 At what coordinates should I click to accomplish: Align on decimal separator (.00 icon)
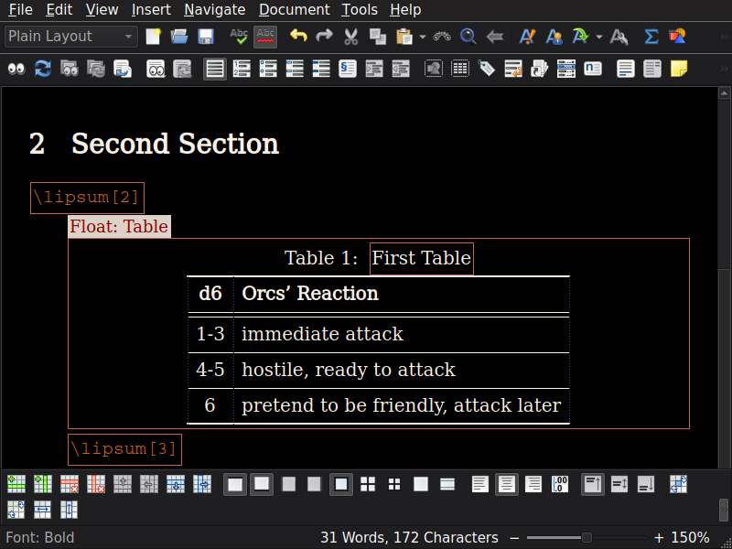pyautogui.click(x=560, y=484)
